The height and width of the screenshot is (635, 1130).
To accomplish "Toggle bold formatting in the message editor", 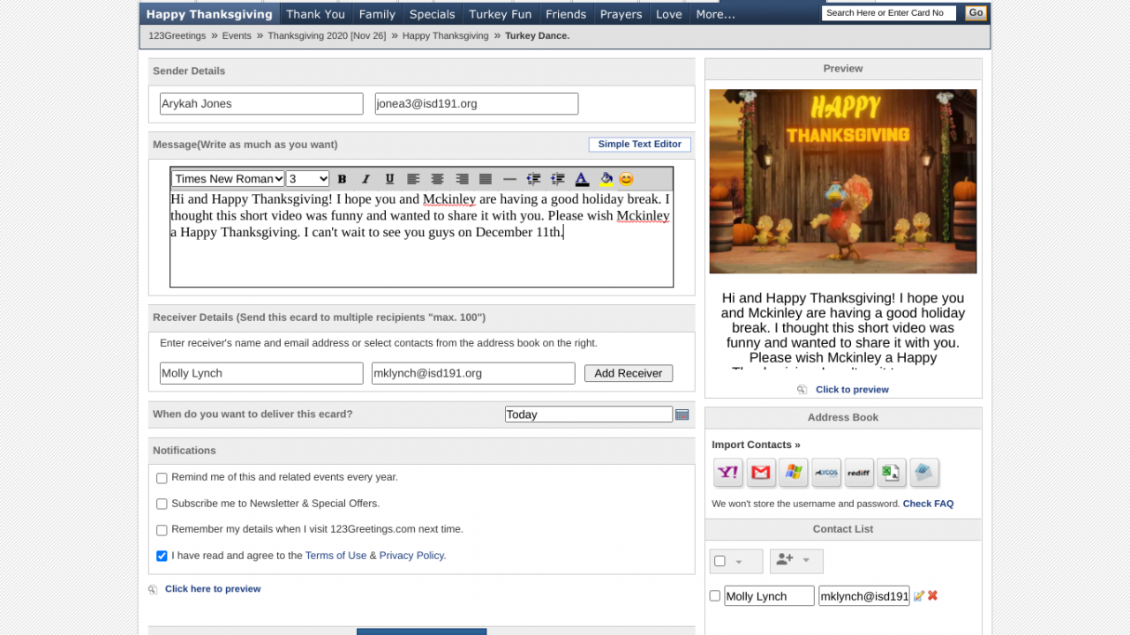I will click(x=343, y=179).
